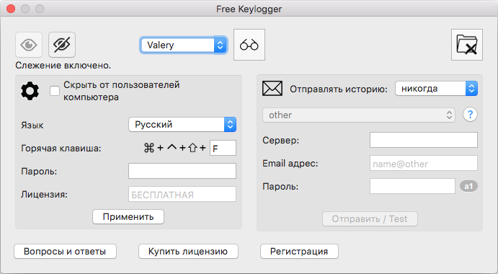
Task: Click the folder with X clear-history icon
Action: (x=467, y=45)
